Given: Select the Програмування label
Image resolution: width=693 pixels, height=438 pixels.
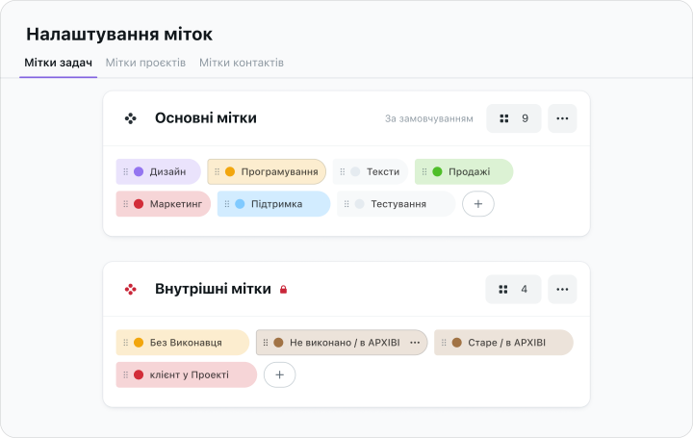Looking at the screenshot, I should pyautogui.click(x=267, y=171).
